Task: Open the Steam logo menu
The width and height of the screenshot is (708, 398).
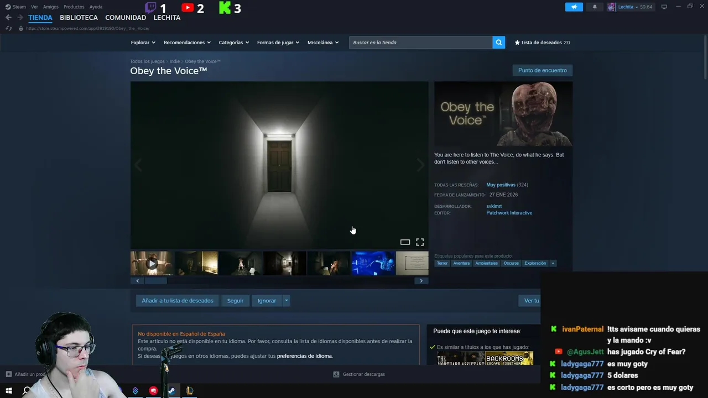Action: pyautogui.click(x=15, y=7)
